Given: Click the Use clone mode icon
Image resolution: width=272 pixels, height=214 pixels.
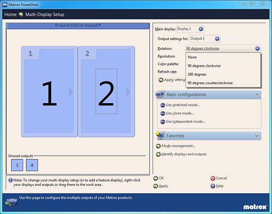Looking at the screenshot, I should click(163, 114).
